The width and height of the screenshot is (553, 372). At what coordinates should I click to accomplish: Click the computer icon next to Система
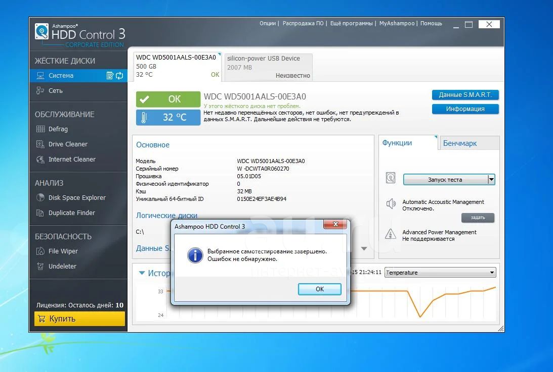click(40, 76)
